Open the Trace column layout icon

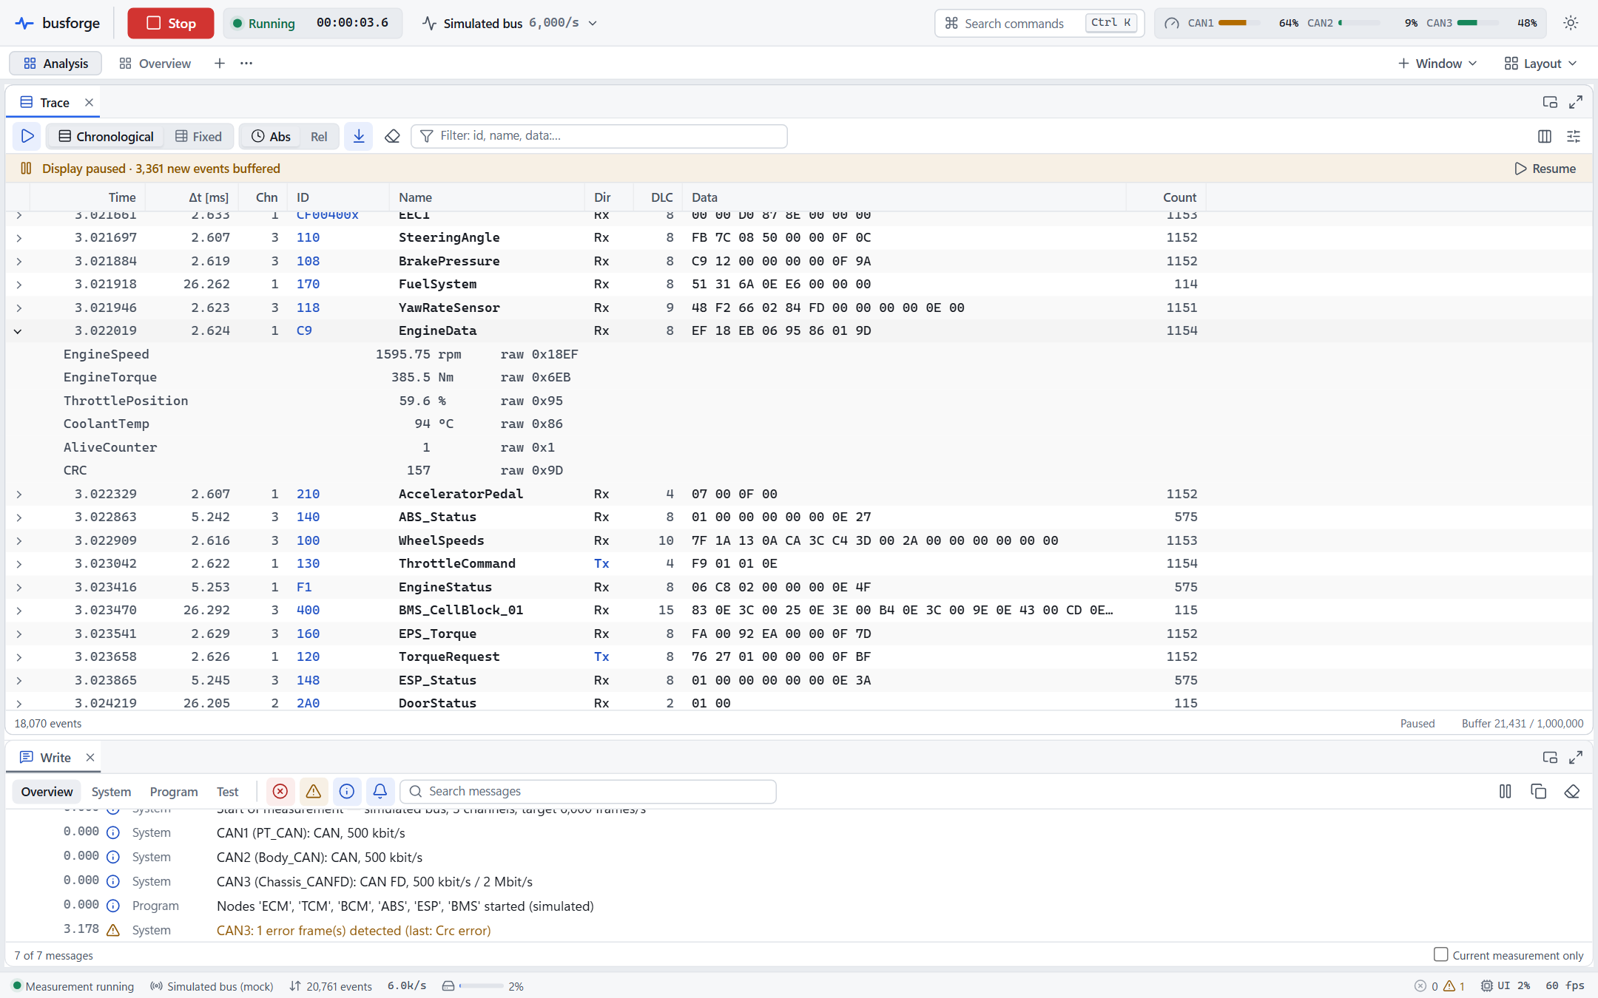(x=1545, y=136)
